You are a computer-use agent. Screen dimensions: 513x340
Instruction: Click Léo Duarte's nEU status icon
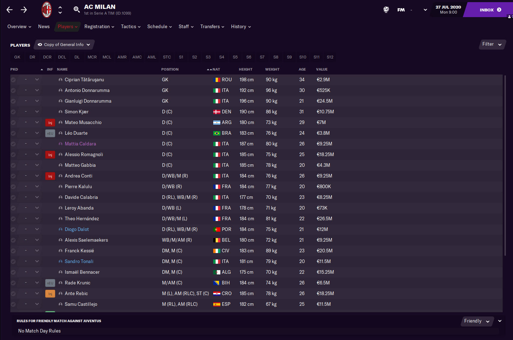tap(50, 133)
